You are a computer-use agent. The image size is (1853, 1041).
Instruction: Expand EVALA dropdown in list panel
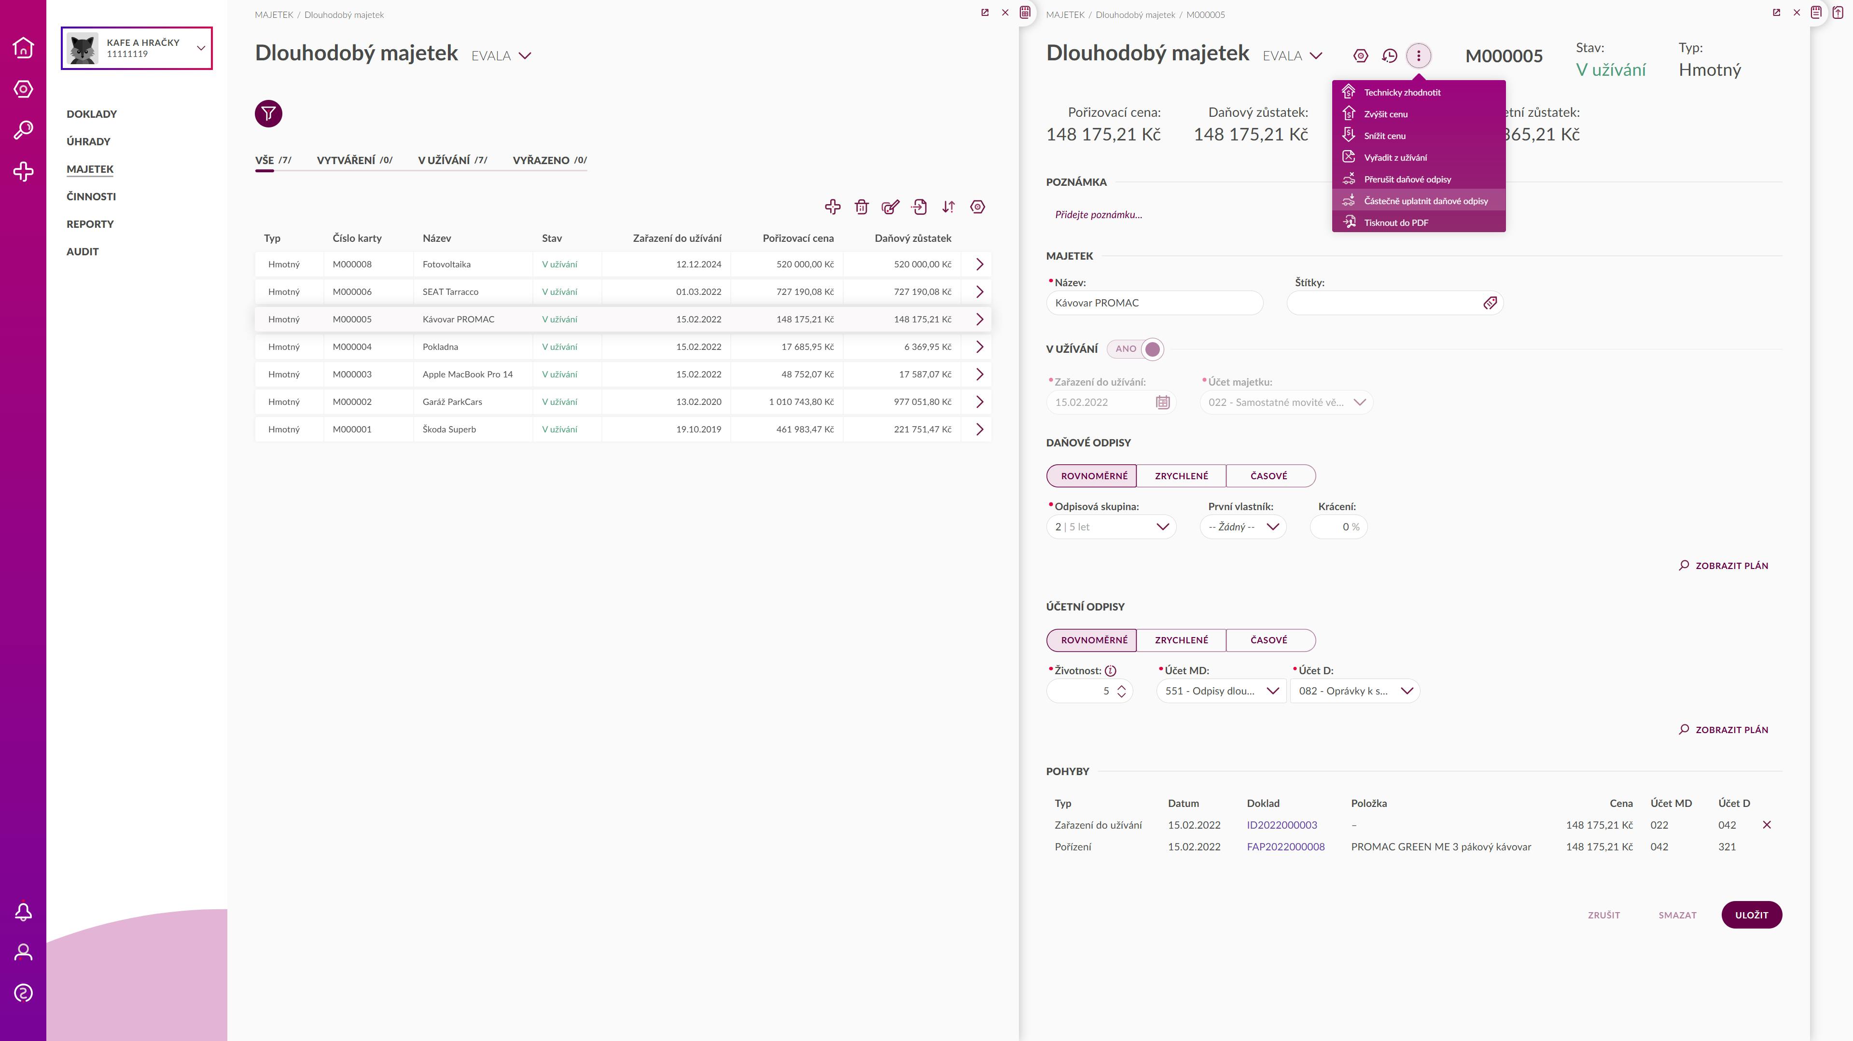click(x=502, y=56)
